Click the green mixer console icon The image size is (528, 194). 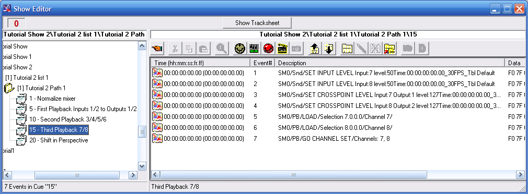254,48
